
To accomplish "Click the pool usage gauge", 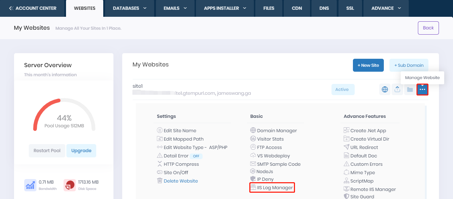I will [x=64, y=115].
